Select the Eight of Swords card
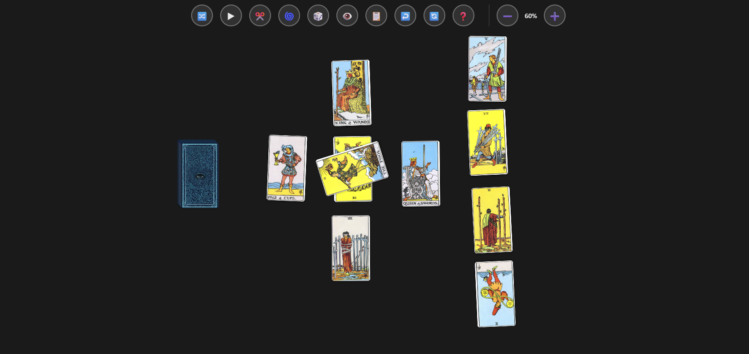Image resolution: width=749 pixels, height=354 pixels. click(351, 248)
